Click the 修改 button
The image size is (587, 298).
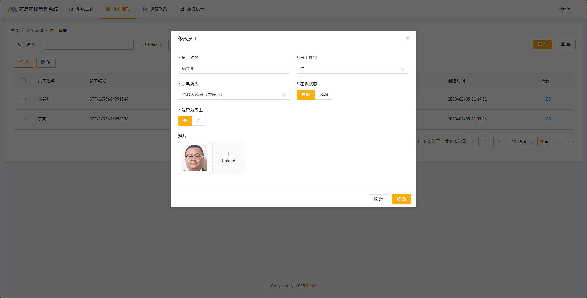click(x=402, y=199)
